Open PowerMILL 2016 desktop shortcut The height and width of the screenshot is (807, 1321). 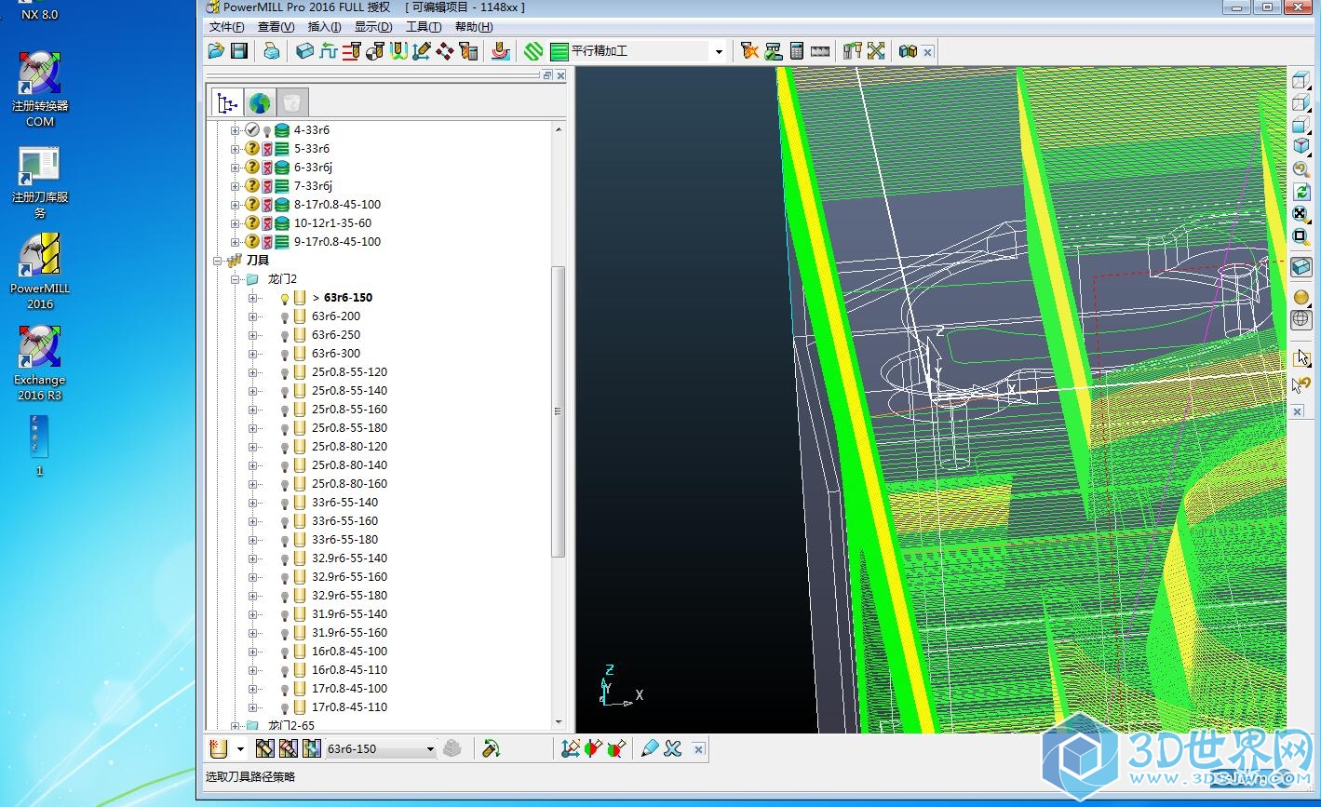(40, 272)
